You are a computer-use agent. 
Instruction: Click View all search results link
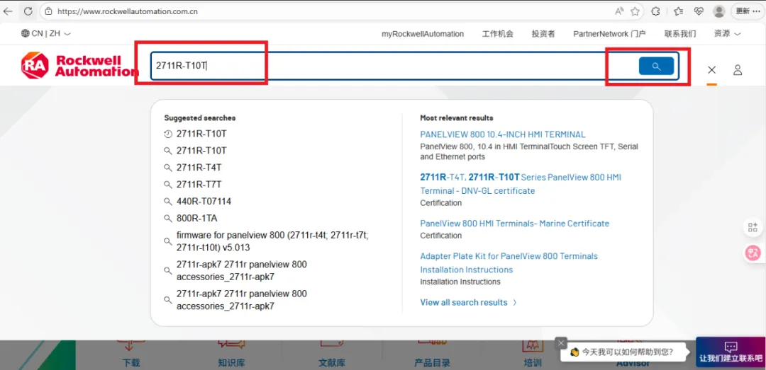[x=464, y=302]
